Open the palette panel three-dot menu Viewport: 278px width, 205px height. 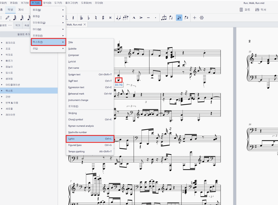click(x=10, y=25)
